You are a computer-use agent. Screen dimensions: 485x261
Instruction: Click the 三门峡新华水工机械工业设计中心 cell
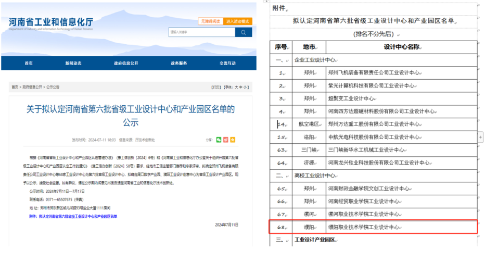402,150
